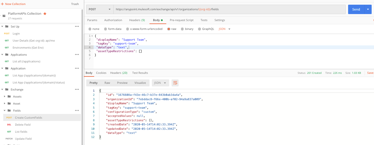Click the Save response link
This screenshot has width=374, height=145.
(x=370, y=73)
